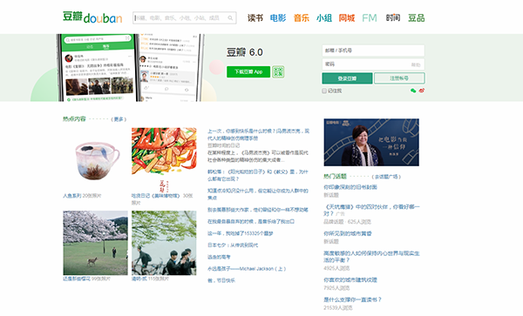This screenshot has width=523, height=316.
Task: Sign in with the red Weibo icon
Action: pos(422,91)
